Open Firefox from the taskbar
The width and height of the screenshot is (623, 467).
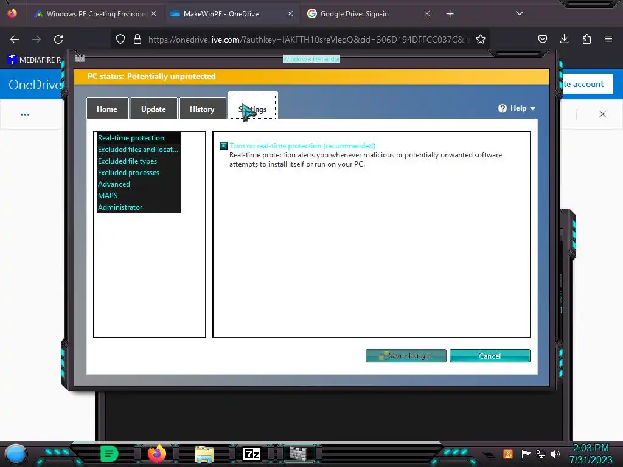coord(156,454)
